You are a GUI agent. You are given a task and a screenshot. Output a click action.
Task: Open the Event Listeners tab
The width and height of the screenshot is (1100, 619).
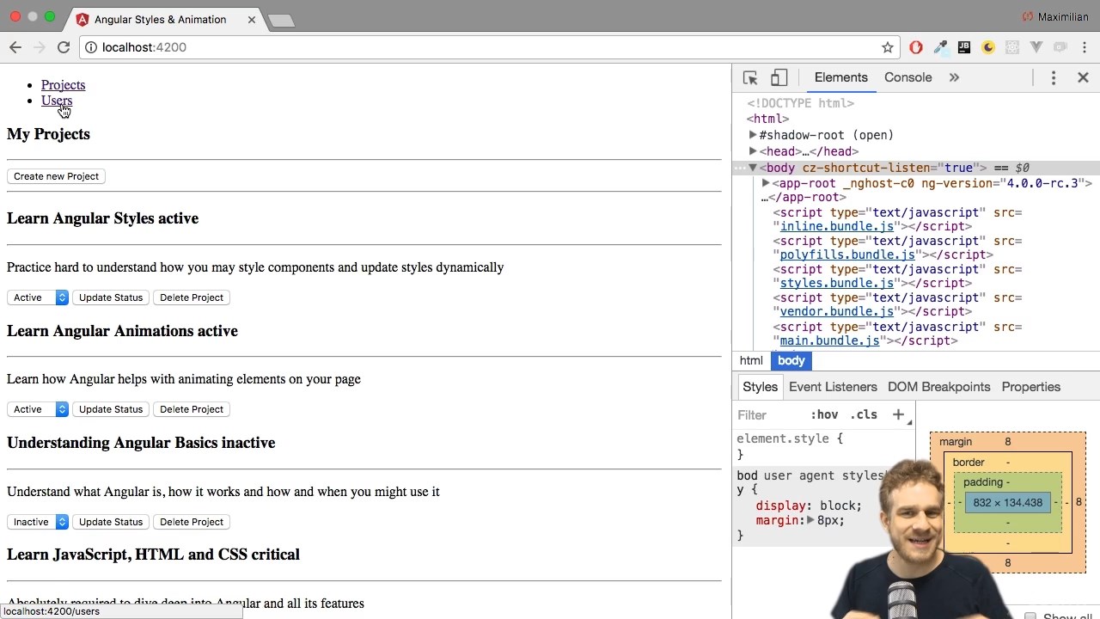point(833,387)
